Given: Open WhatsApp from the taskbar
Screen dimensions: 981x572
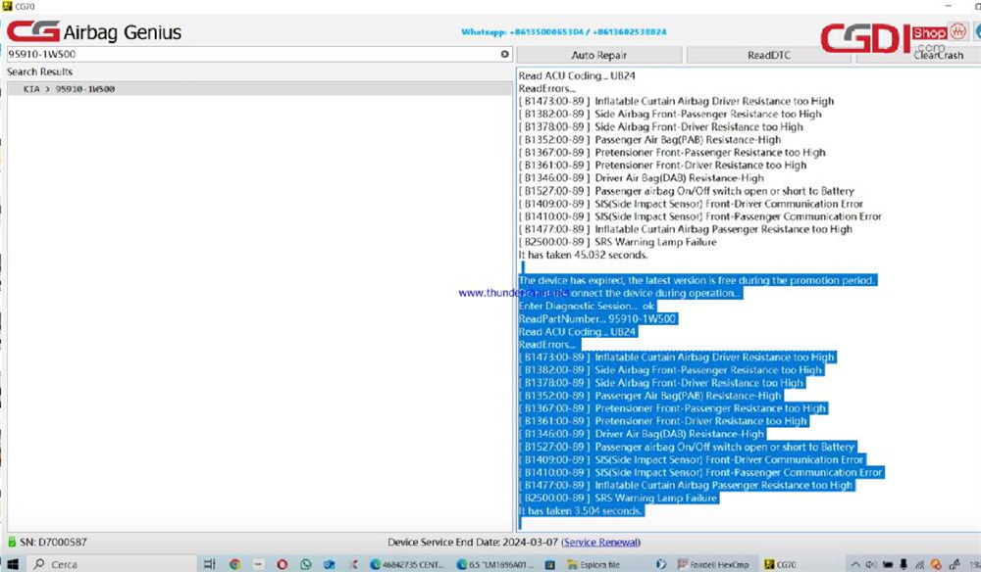Looking at the screenshot, I should click(305, 564).
